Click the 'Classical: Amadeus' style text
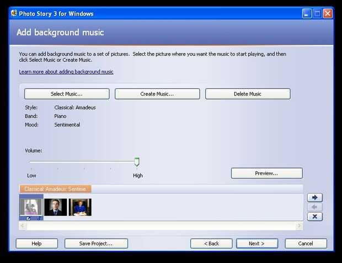This screenshot has height=263, width=342. (x=75, y=108)
